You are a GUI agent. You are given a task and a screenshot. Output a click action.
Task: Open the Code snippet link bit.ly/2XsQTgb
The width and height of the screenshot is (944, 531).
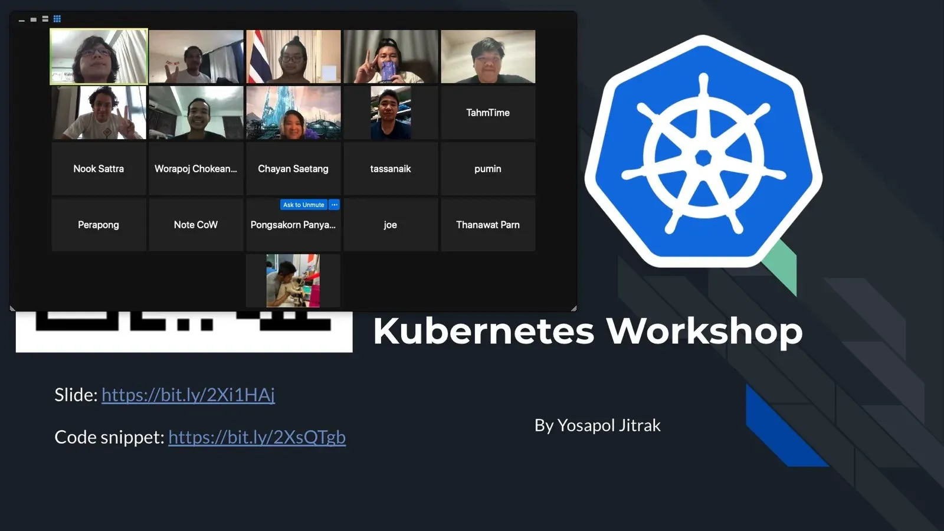click(x=257, y=437)
